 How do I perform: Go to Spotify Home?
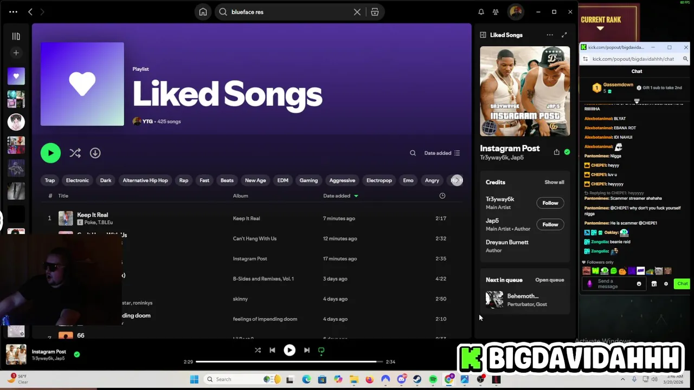pos(203,12)
